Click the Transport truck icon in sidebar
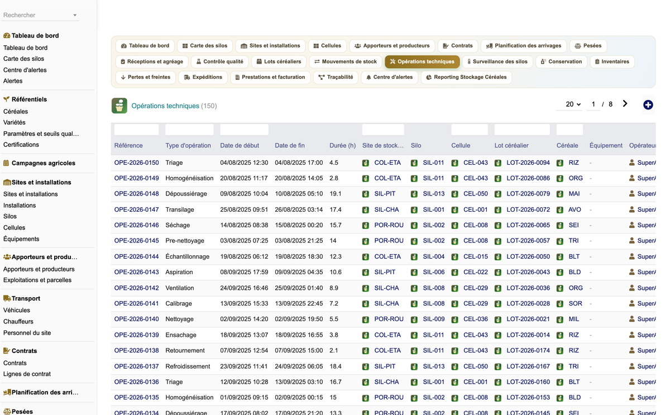 tap(7, 298)
